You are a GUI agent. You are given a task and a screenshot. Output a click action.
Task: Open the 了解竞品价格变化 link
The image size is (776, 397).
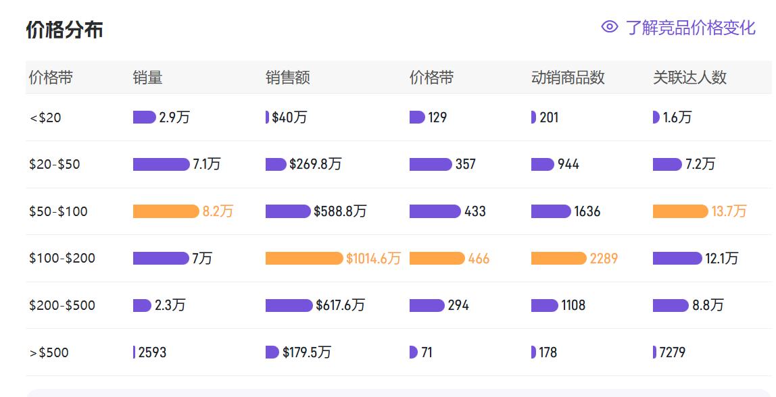tap(690, 28)
